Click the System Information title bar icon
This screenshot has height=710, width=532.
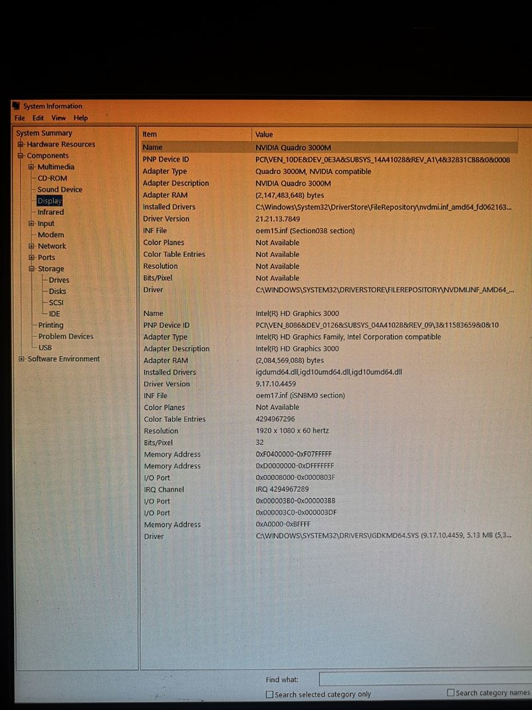(x=17, y=106)
